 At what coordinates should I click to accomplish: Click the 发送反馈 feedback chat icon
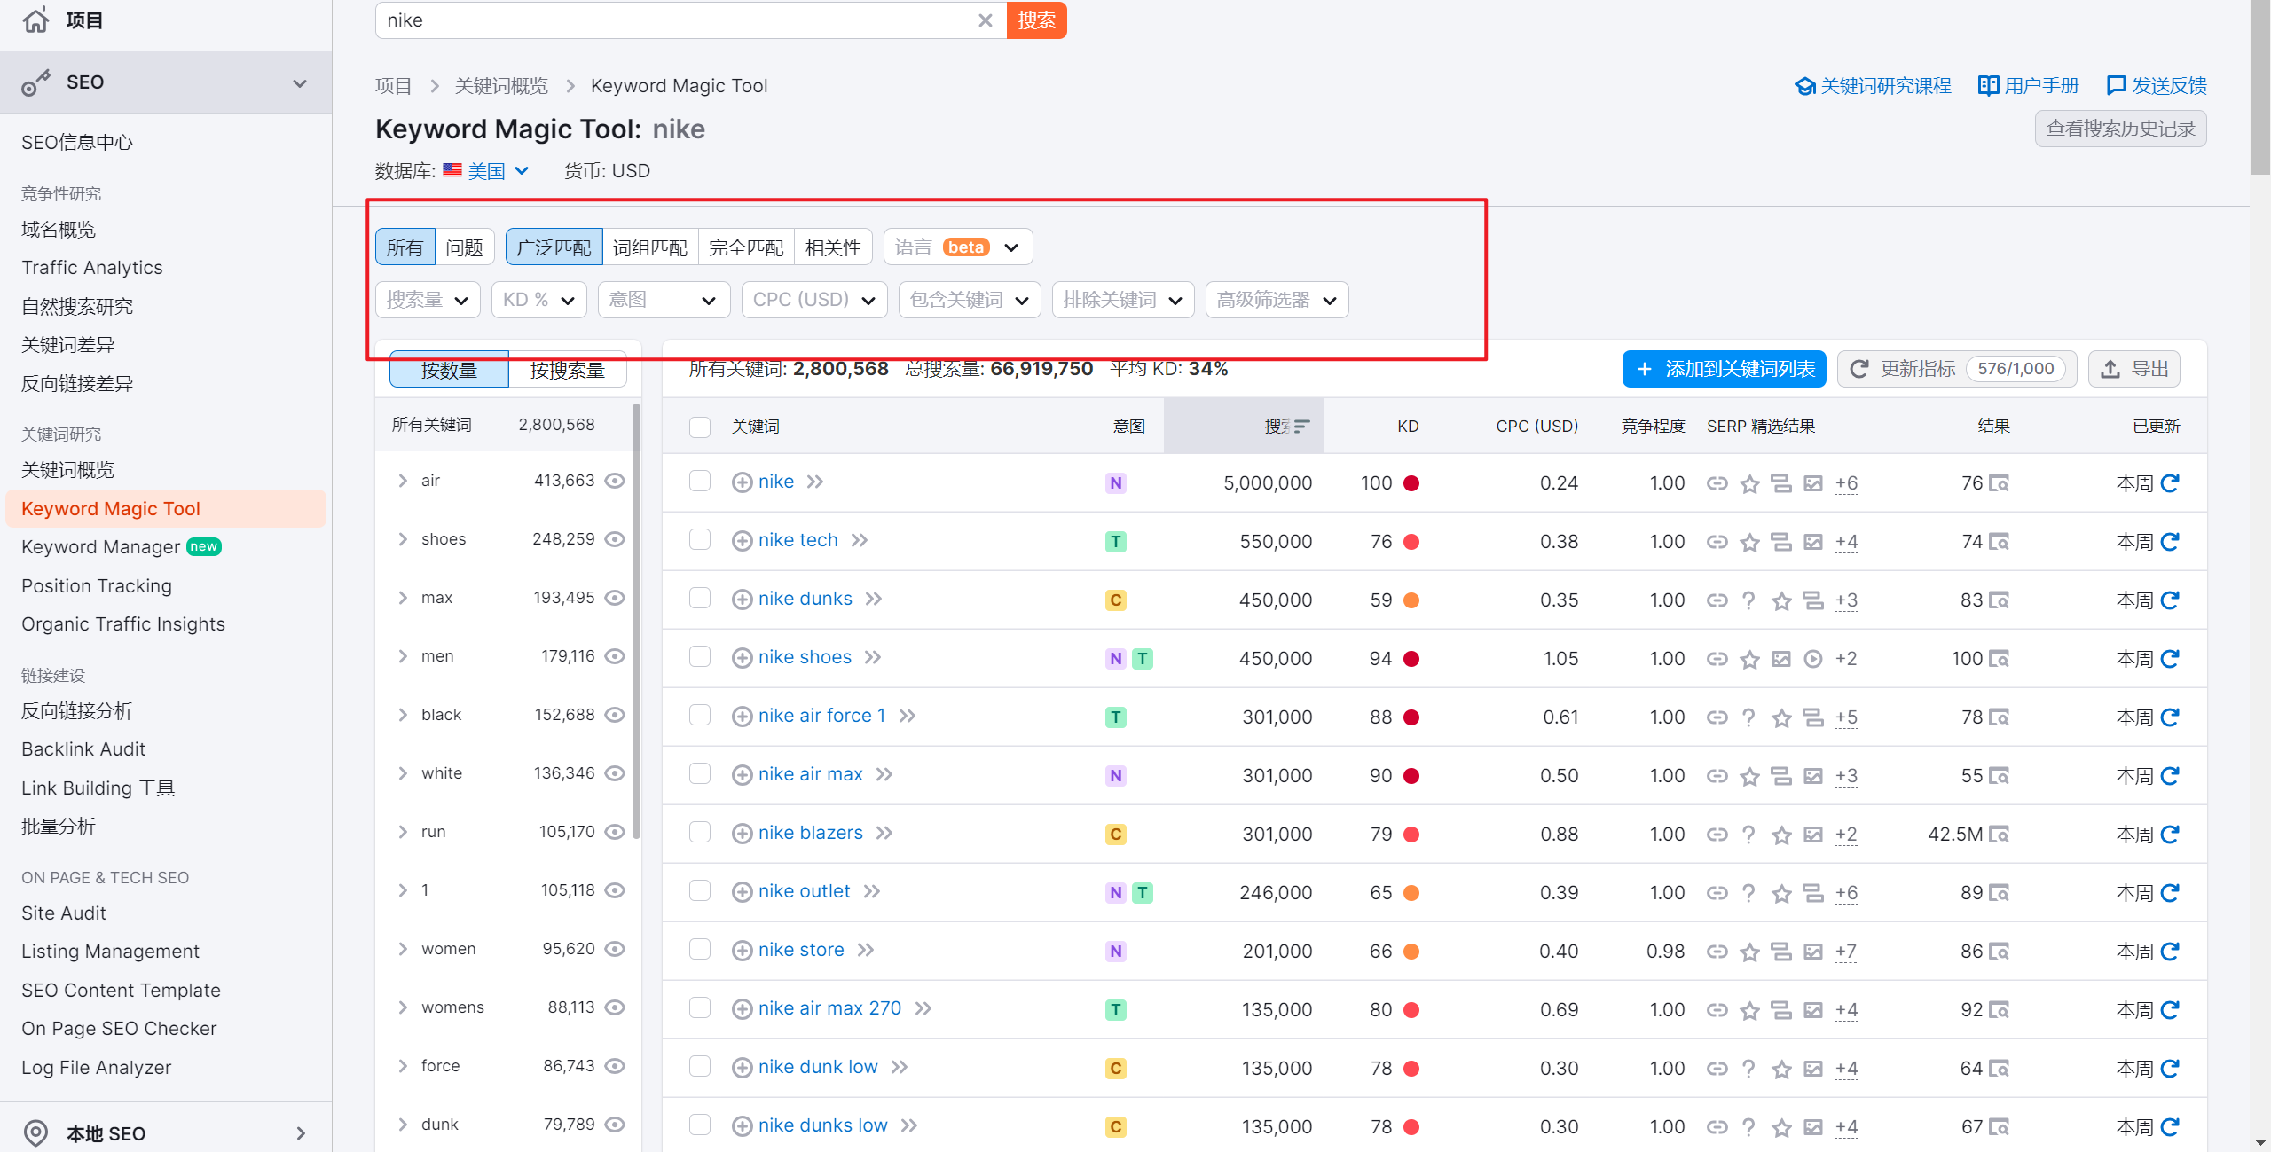click(2116, 85)
